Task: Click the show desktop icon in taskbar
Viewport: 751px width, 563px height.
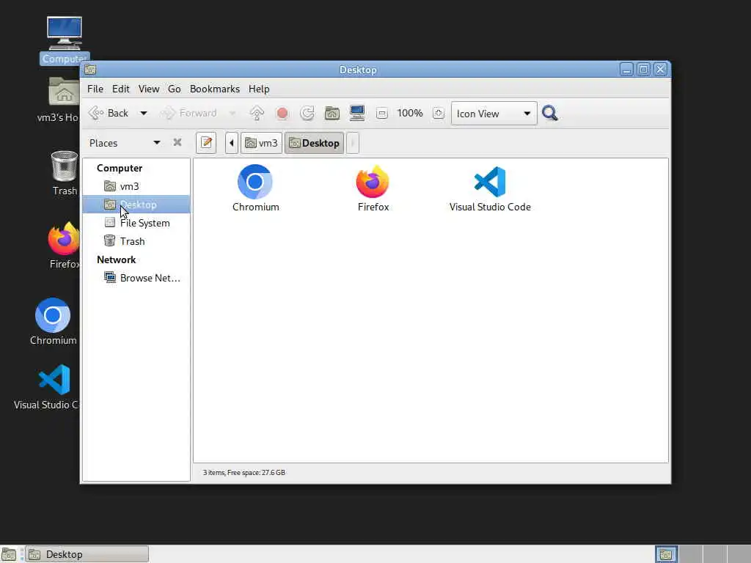Action: click(x=9, y=554)
